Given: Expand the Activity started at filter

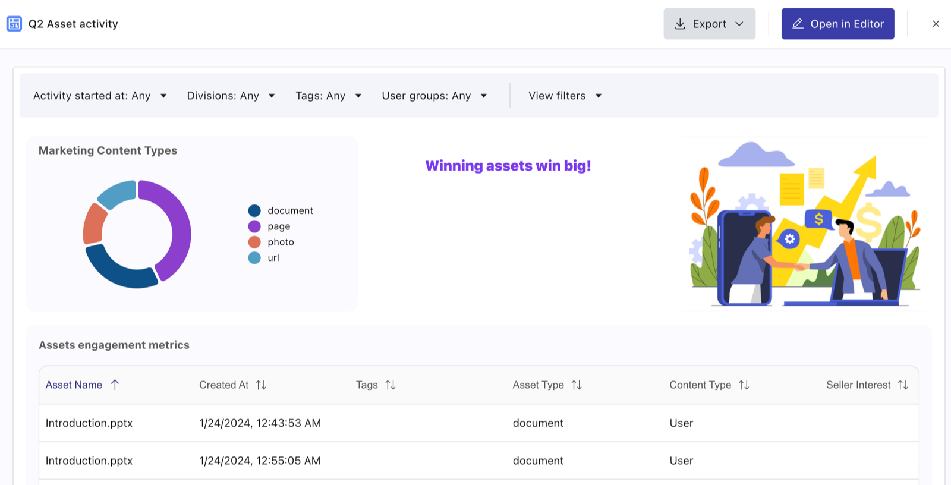Looking at the screenshot, I should (100, 96).
